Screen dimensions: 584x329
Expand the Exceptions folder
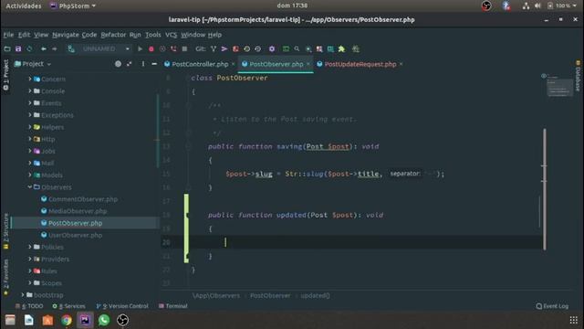[30, 115]
